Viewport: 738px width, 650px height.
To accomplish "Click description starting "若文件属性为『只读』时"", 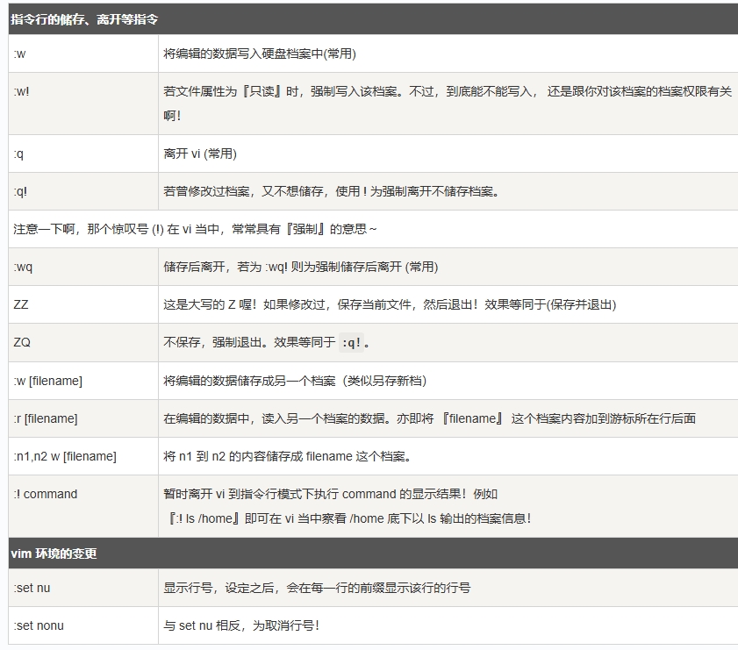I will (448, 104).
